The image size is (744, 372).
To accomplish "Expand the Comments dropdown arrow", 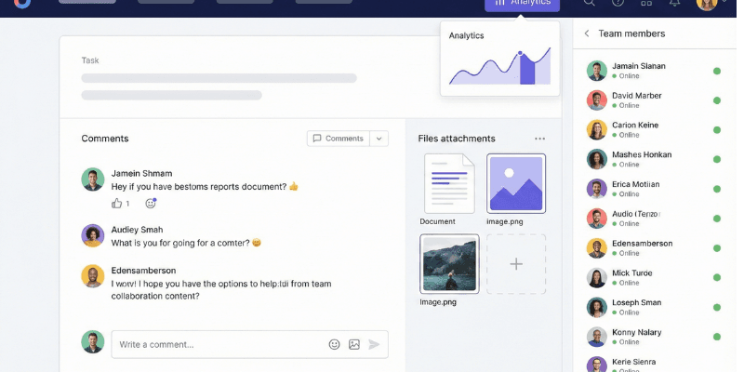I will (x=379, y=139).
